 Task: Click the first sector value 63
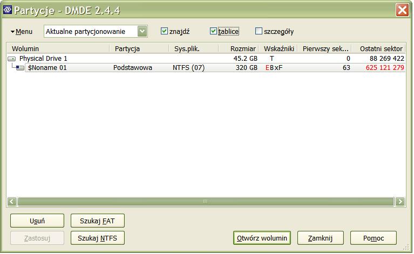[347, 68]
